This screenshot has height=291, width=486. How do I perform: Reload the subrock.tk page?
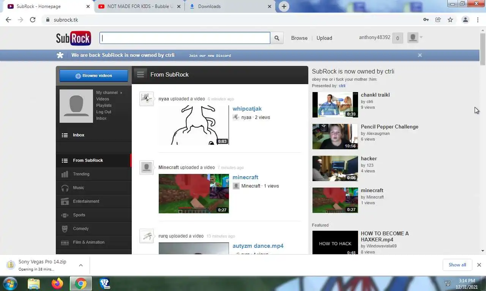click(33, 20)
